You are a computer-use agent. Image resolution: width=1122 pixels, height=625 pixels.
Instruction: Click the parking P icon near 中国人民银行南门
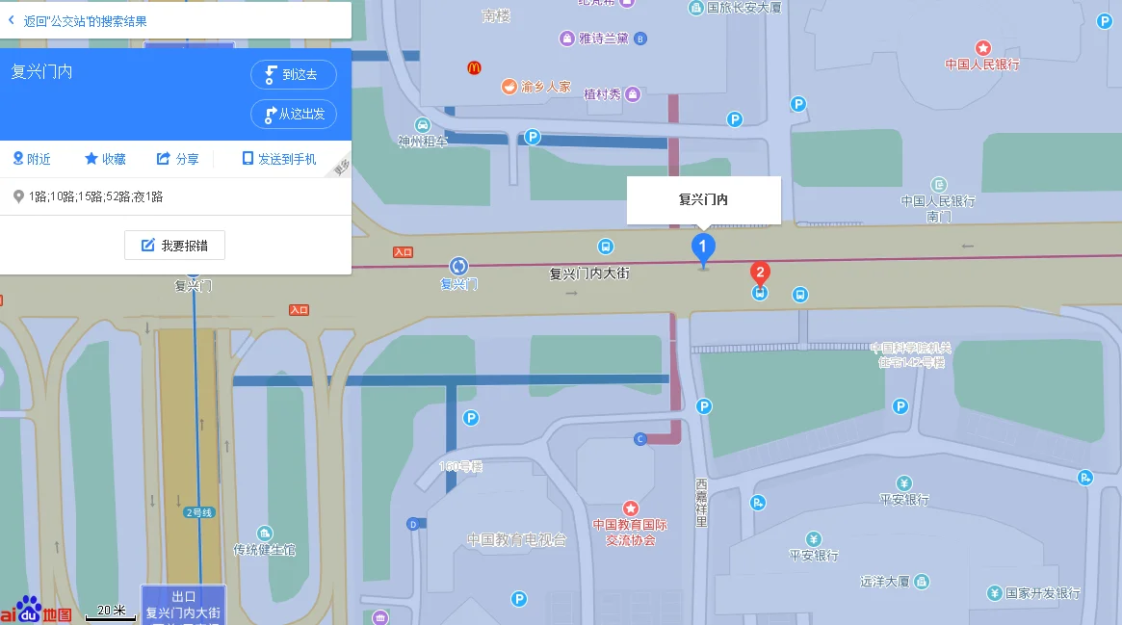796,105
